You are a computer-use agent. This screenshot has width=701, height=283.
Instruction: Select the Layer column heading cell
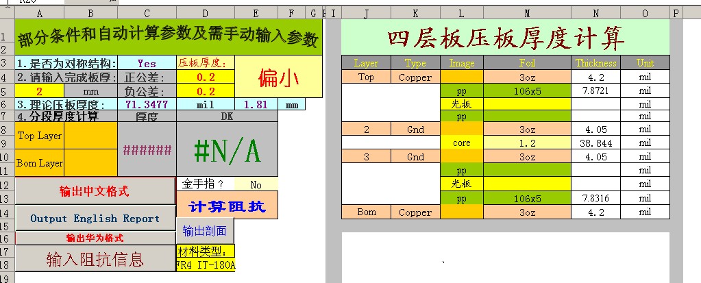click(366, 62)
